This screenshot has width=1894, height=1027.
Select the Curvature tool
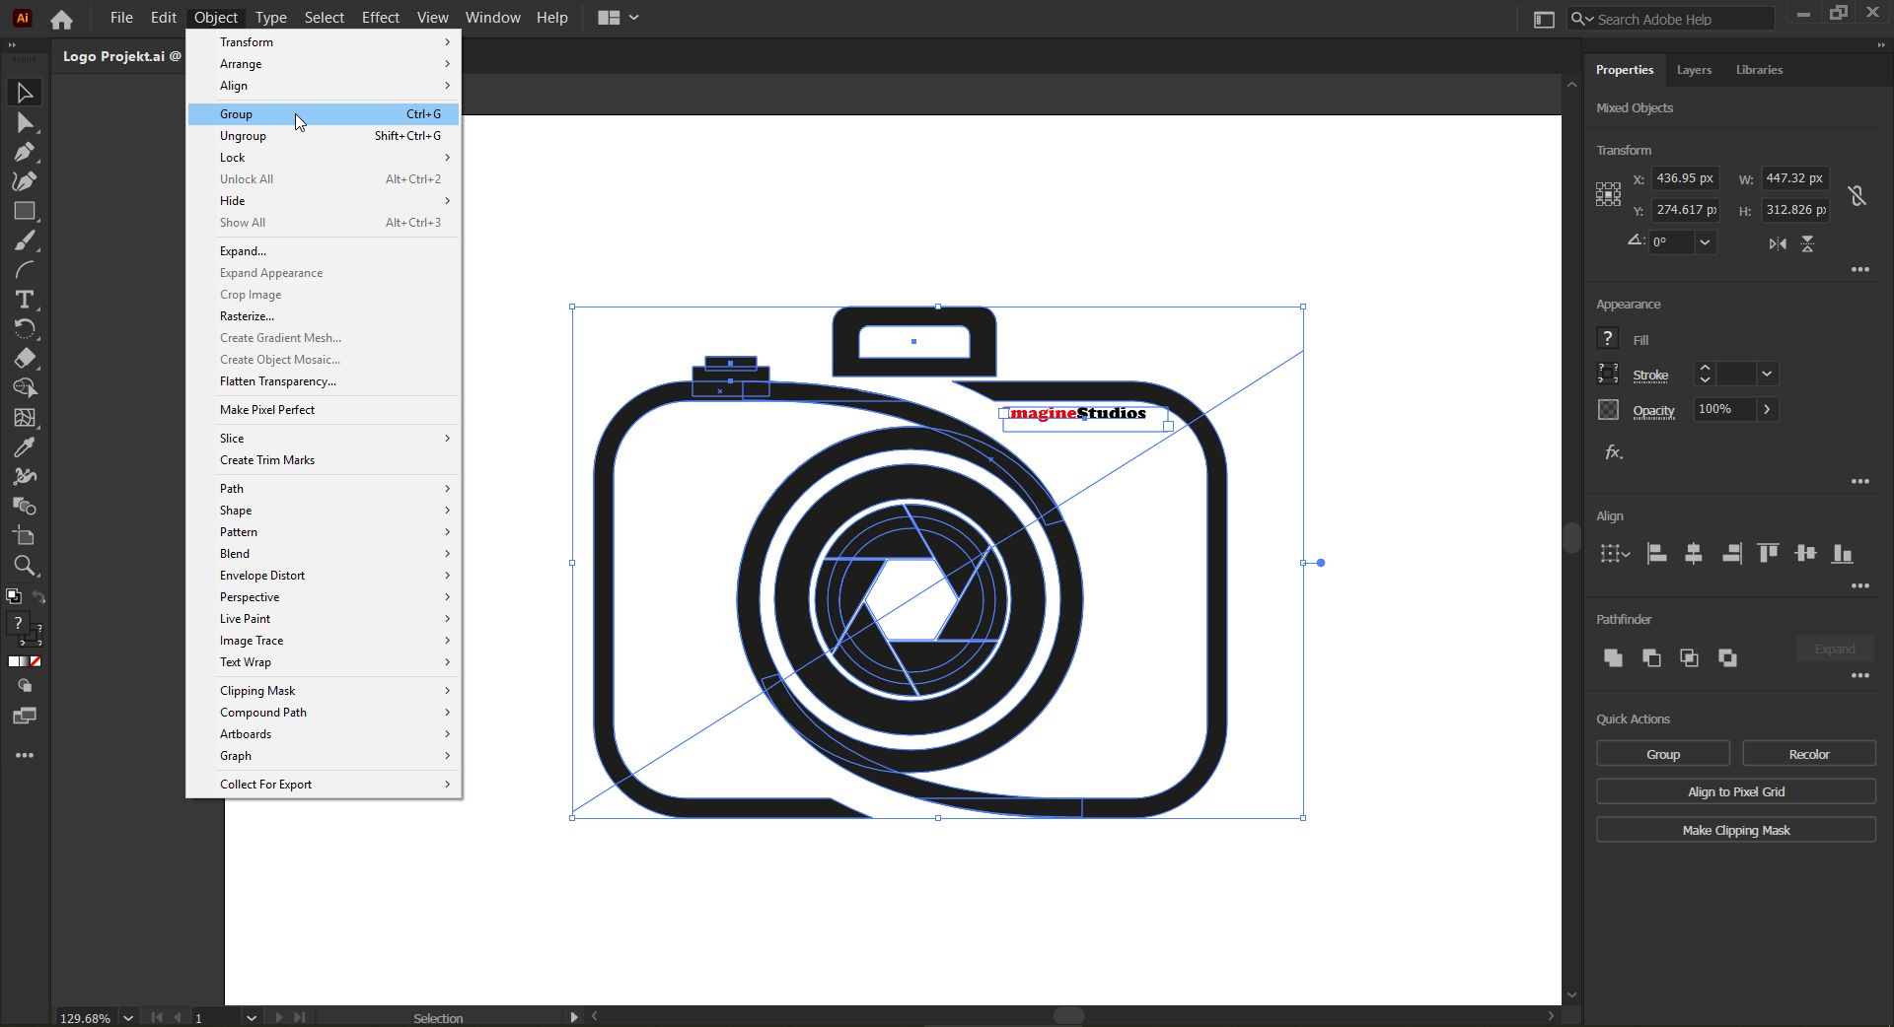[25, 181]
